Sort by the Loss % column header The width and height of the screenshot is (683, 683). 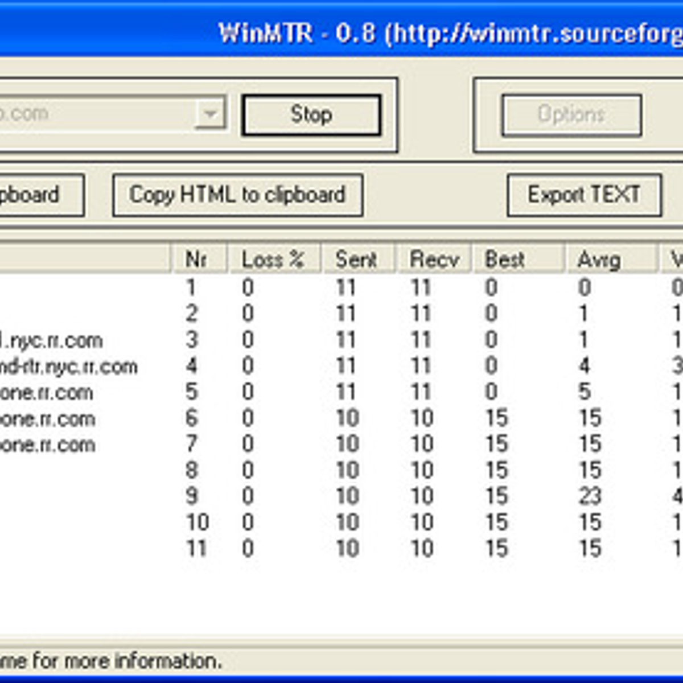click(x=275, y=260)
